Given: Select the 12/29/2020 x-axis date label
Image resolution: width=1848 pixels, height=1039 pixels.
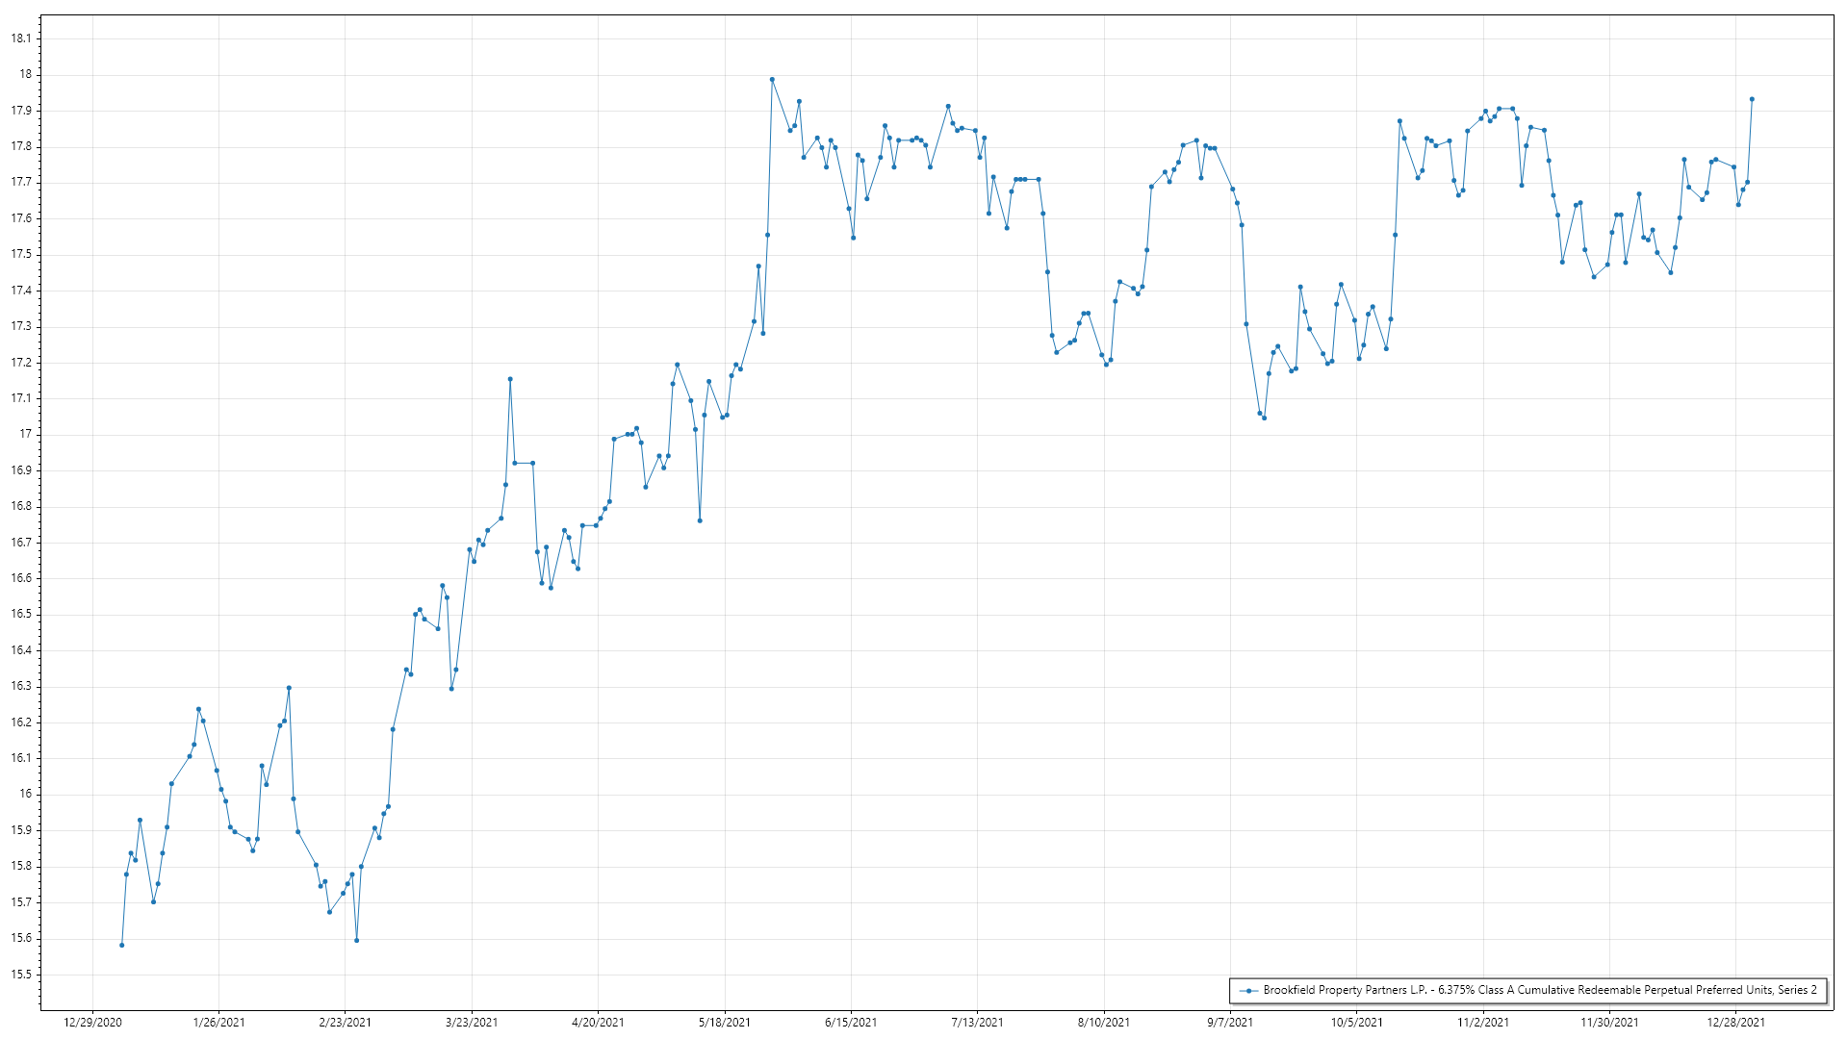Looking at the screenshot, I should (92, 1022).
